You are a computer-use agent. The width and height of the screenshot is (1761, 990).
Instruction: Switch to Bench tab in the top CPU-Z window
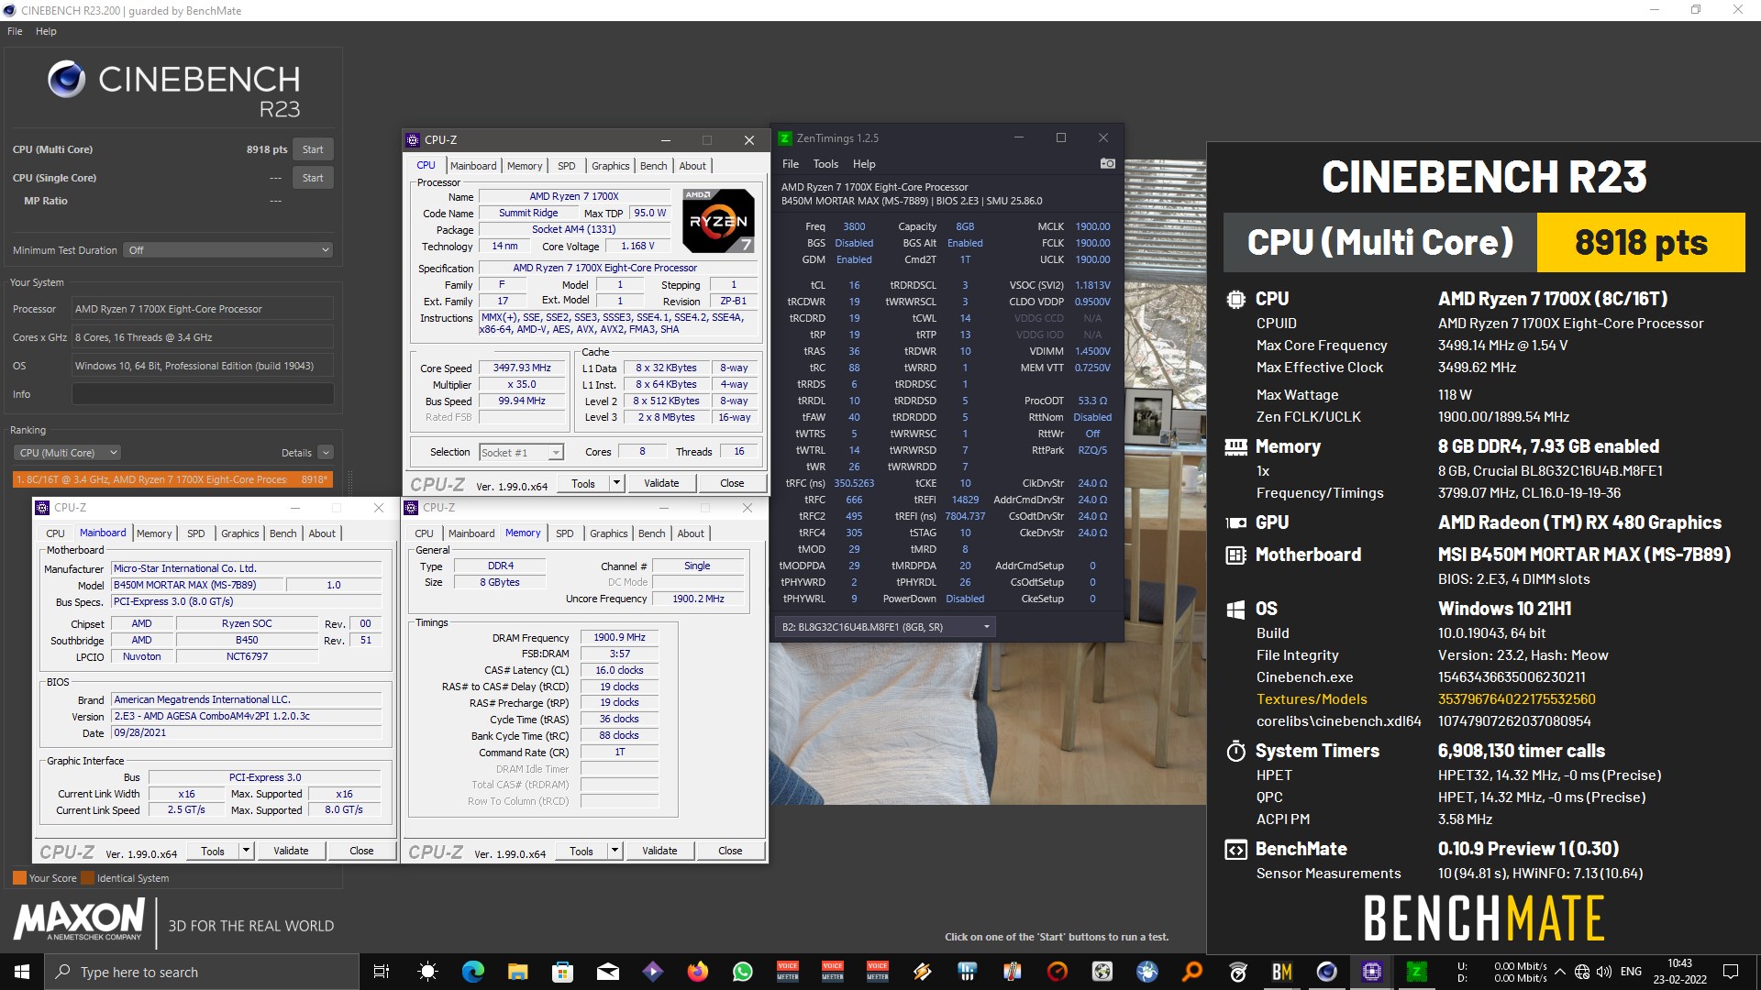pyautogui.click(x=653, y=166)
